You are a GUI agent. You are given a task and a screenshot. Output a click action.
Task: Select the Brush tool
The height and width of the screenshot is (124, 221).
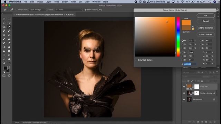point(4,39)
